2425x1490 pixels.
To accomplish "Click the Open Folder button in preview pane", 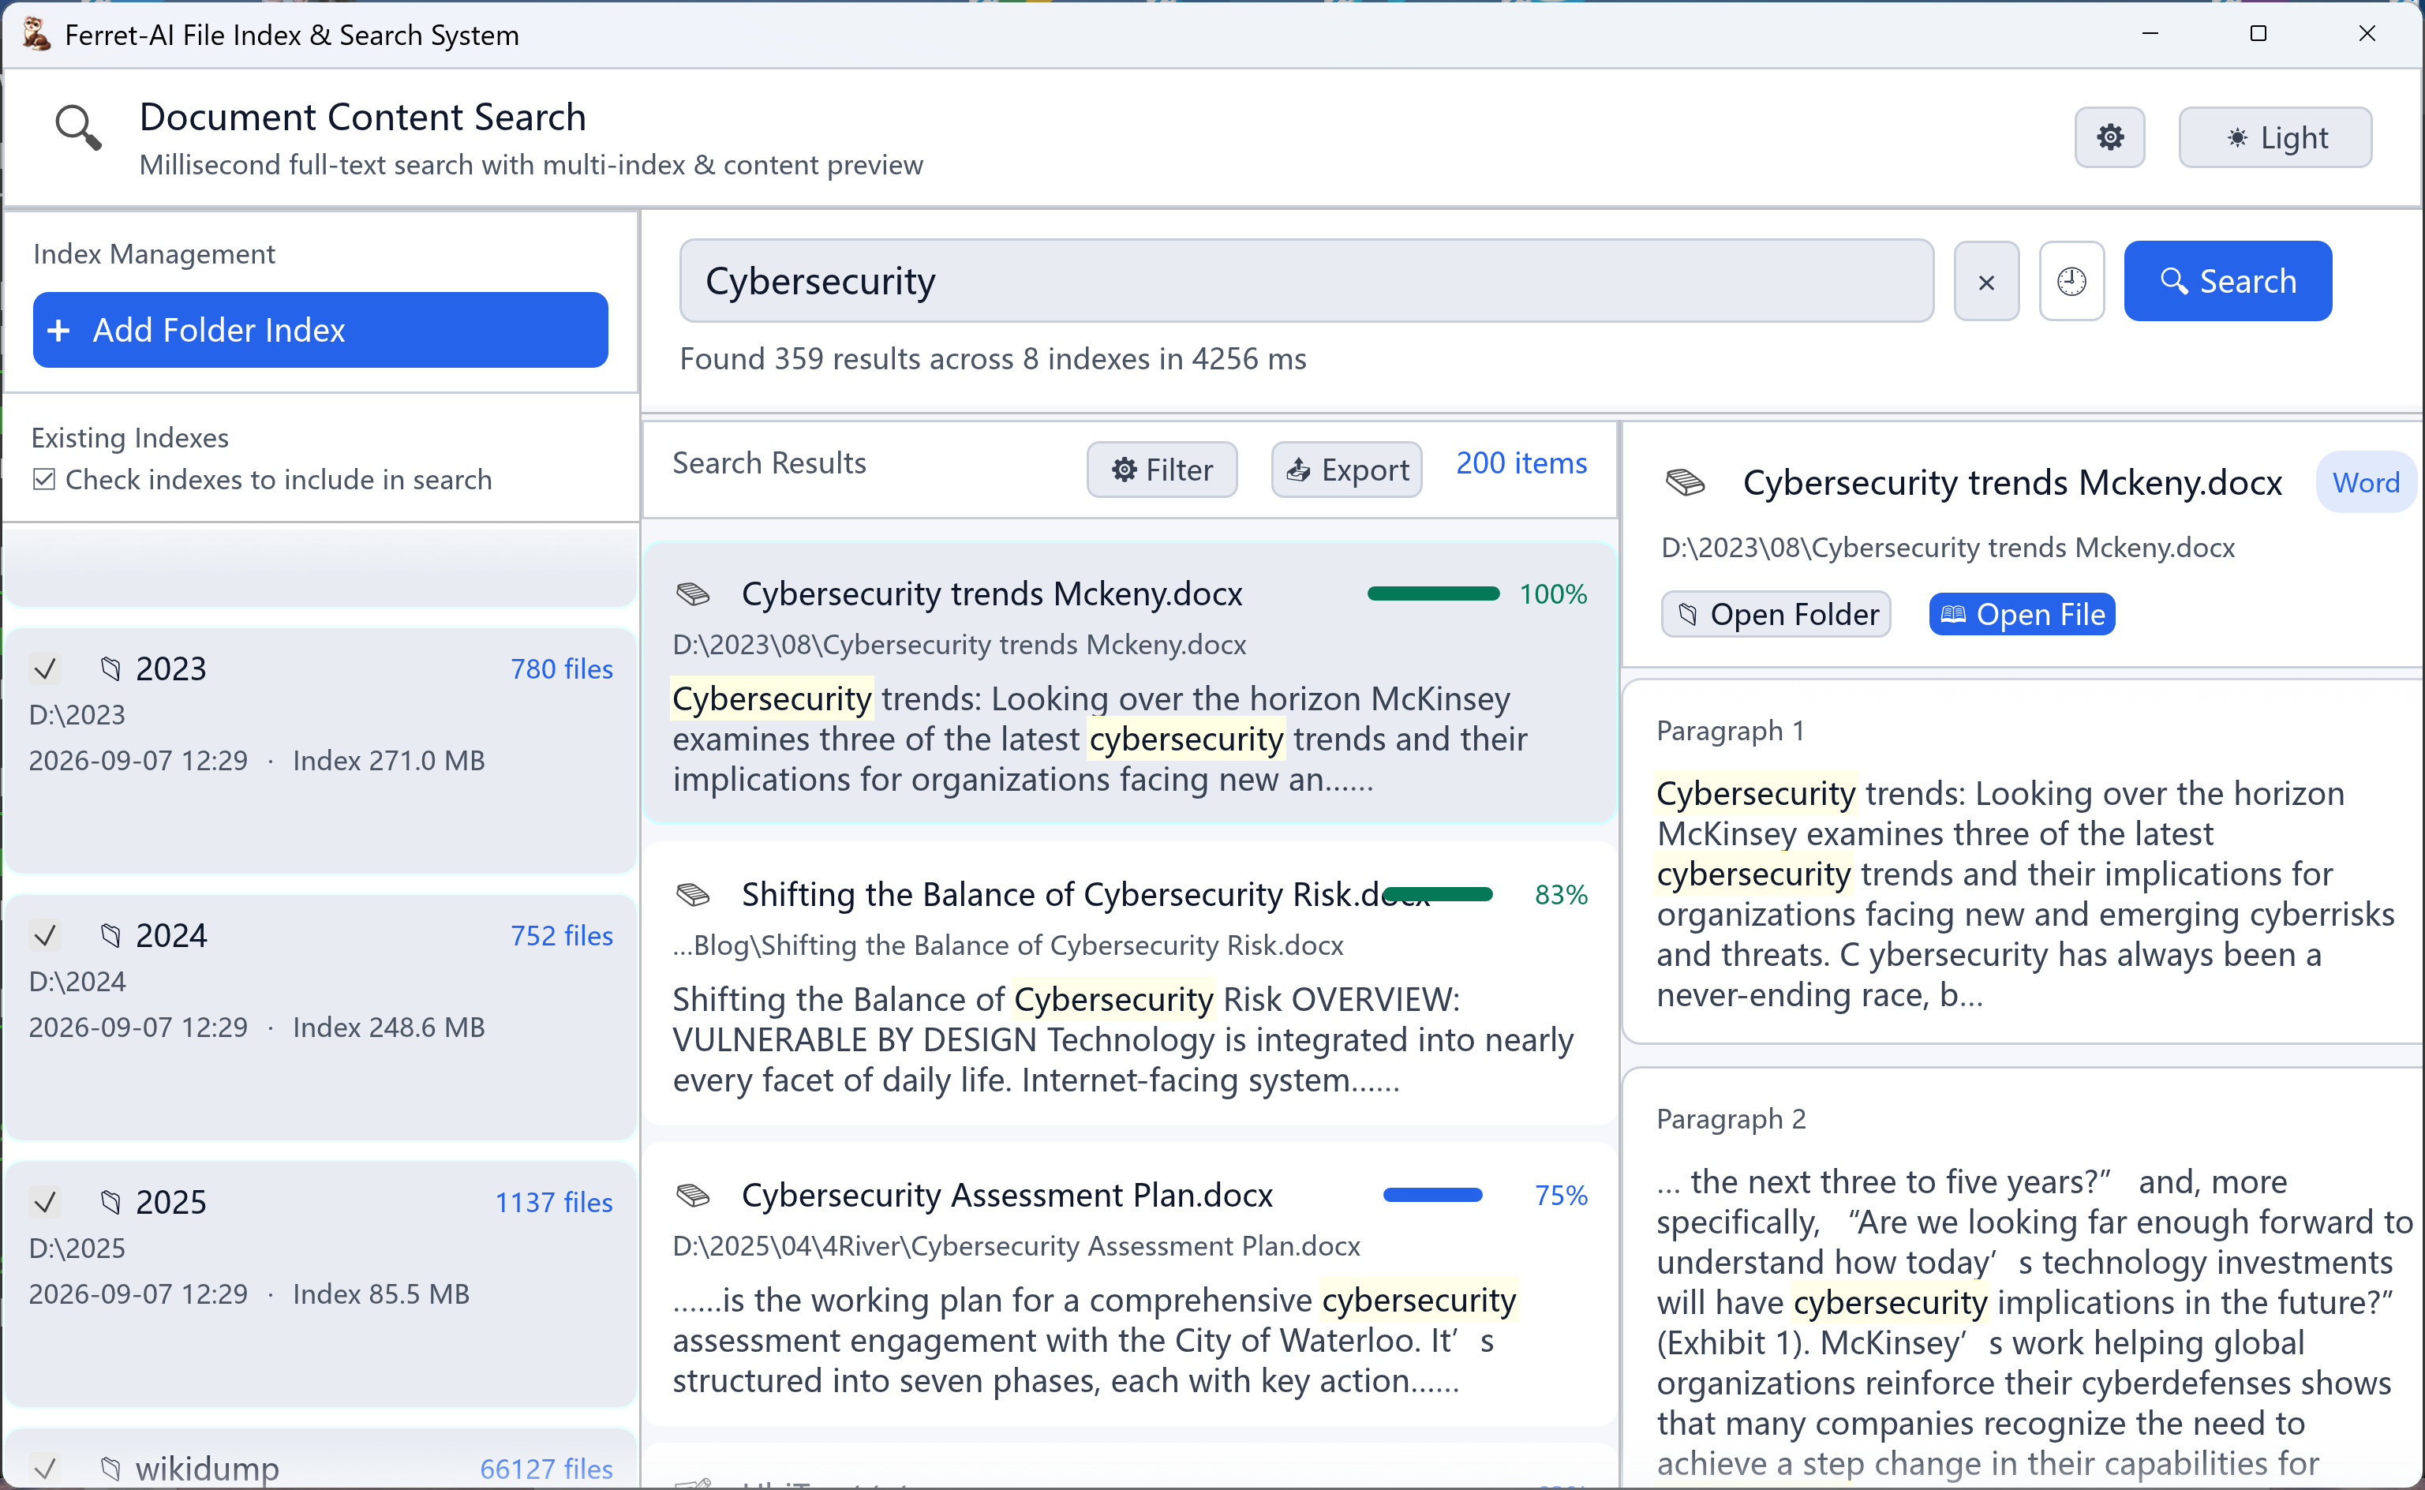I will [1776, 614].
